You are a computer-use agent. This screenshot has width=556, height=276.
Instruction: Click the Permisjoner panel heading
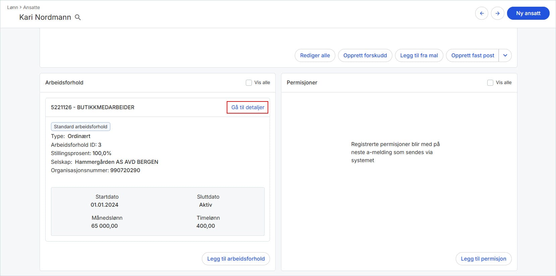coord(302,83)
